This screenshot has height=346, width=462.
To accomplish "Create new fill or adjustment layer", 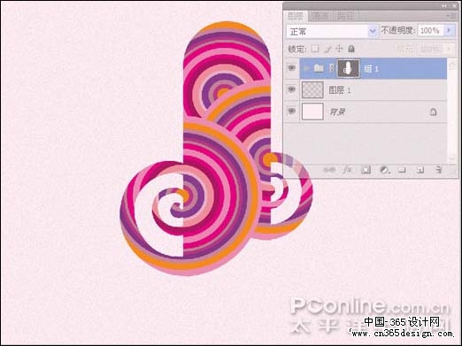I will point(384,170).
